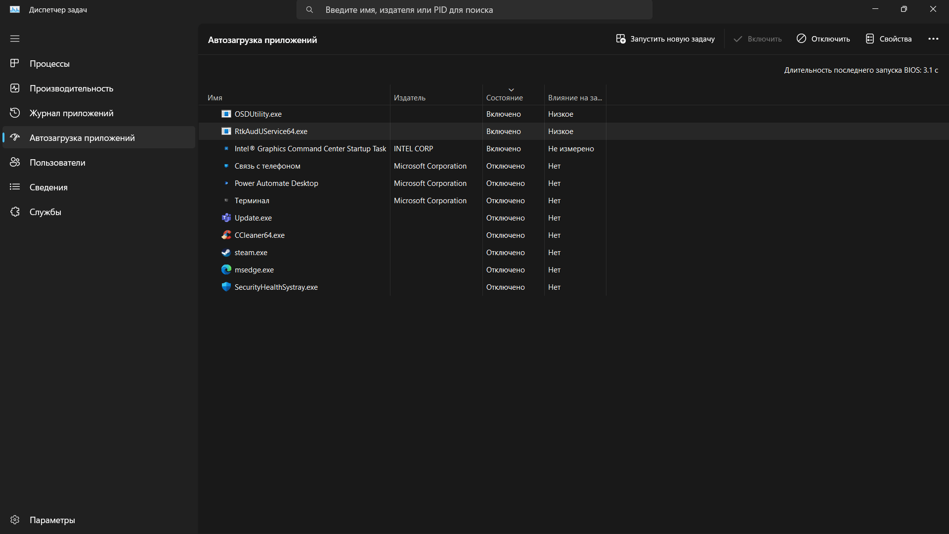Switch to Пользователи in the sidebar
The image size is (949, 534).
[99, 162]
